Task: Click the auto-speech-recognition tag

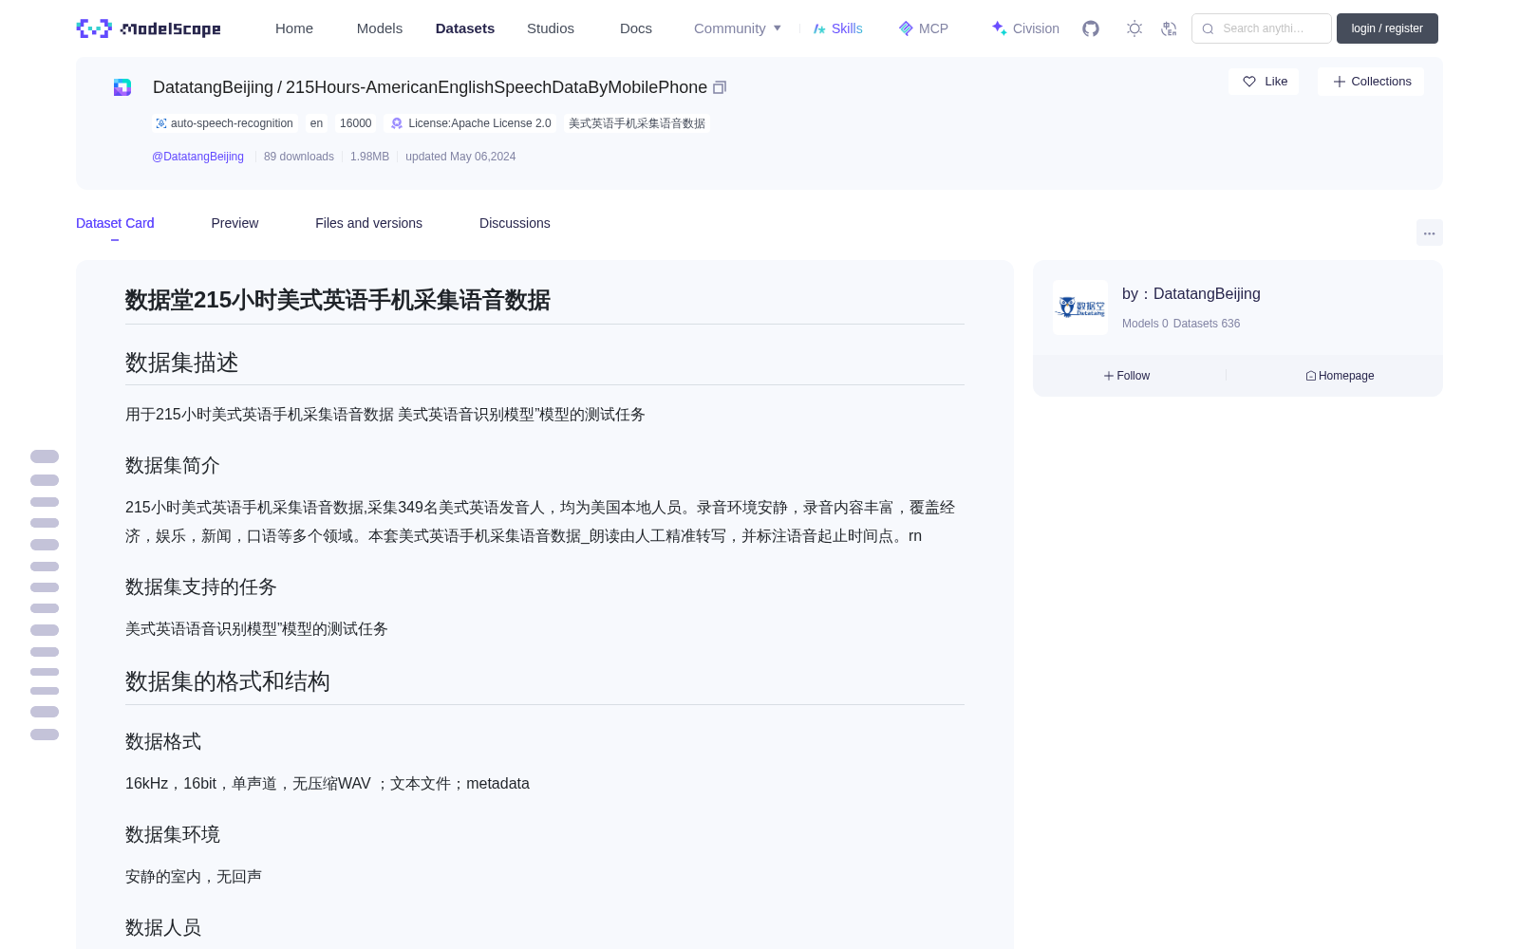Action: pyautogui.click(x=225, y=123)
